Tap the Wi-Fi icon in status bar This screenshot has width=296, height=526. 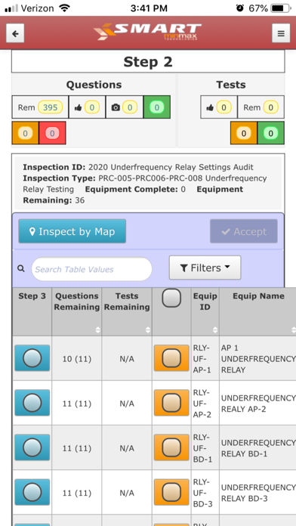(x=63, y=8)
